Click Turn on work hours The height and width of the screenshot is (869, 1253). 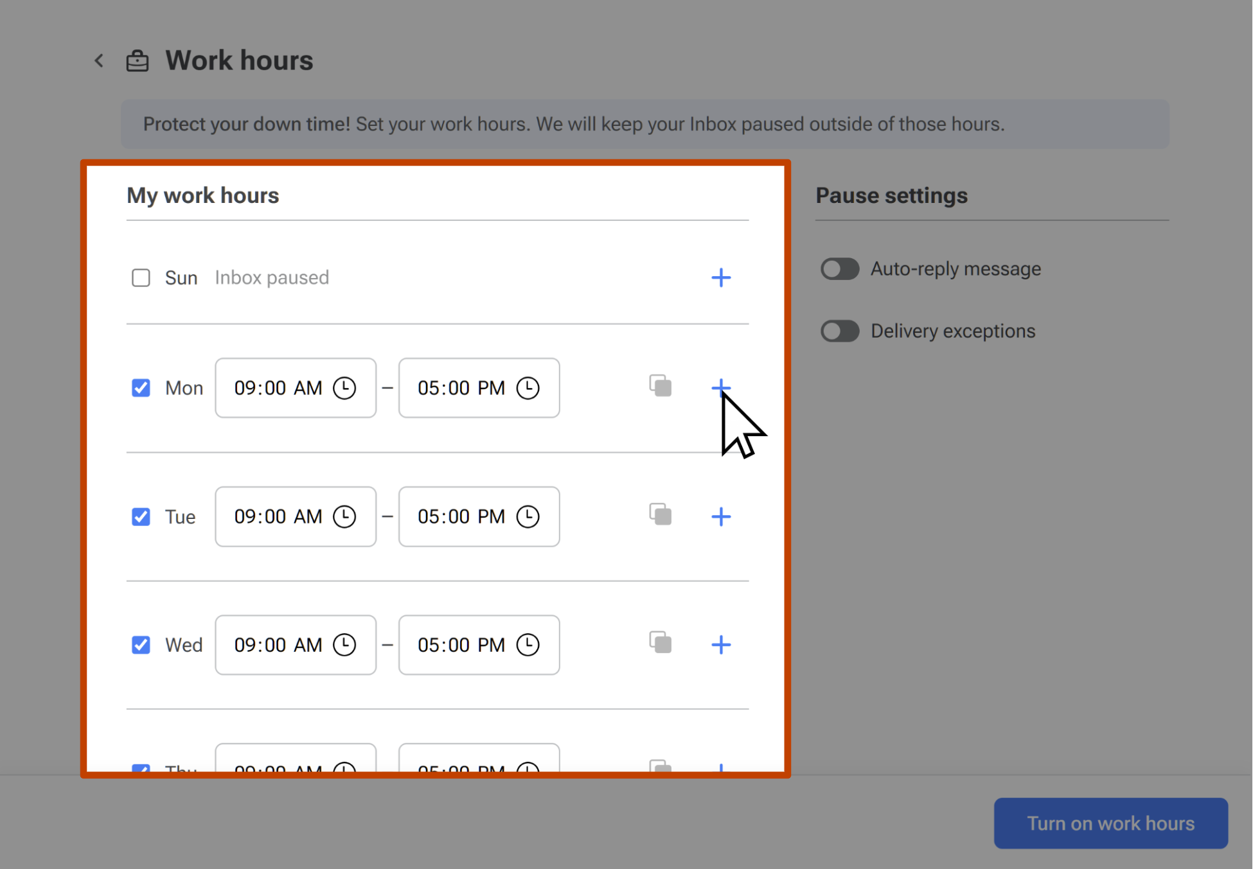[x=1110, y=823]
